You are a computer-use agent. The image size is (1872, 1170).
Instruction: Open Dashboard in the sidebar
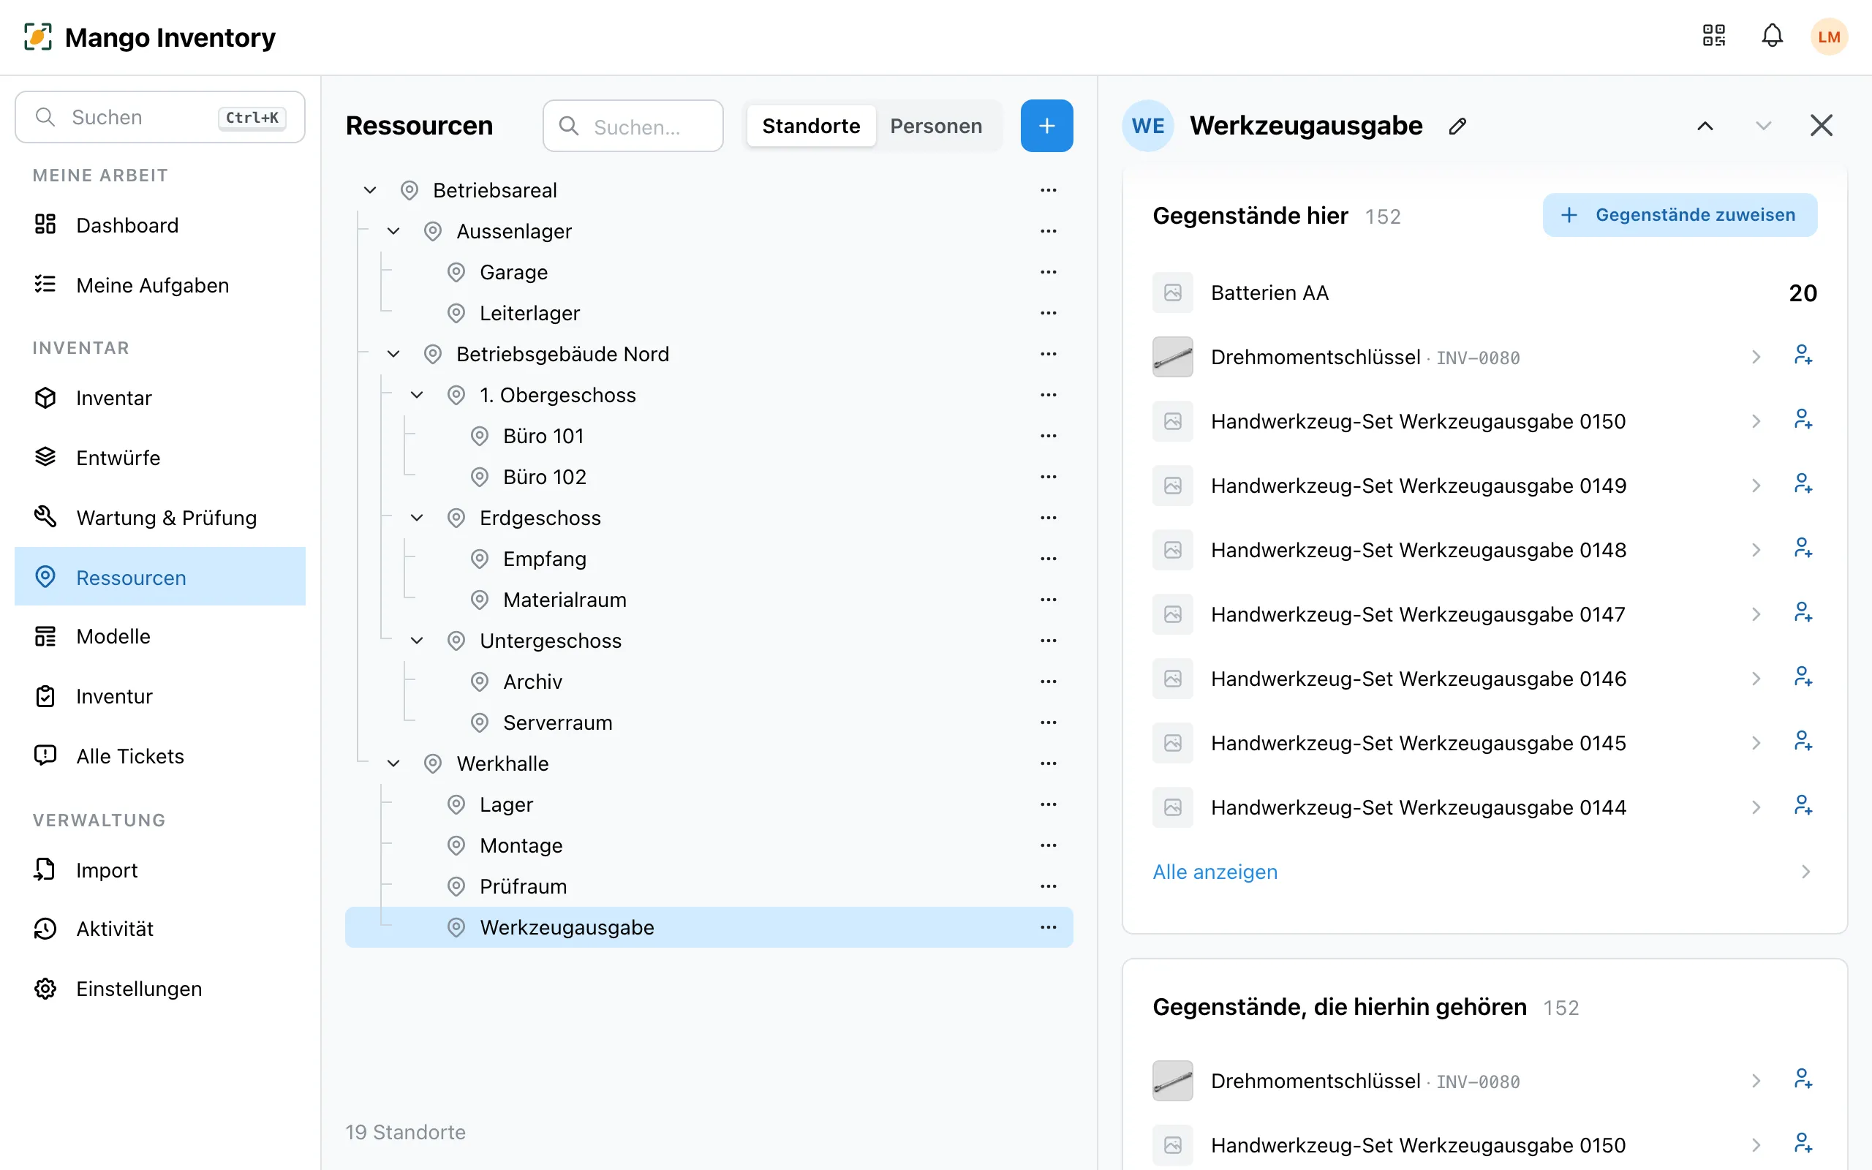coord(160,225)
